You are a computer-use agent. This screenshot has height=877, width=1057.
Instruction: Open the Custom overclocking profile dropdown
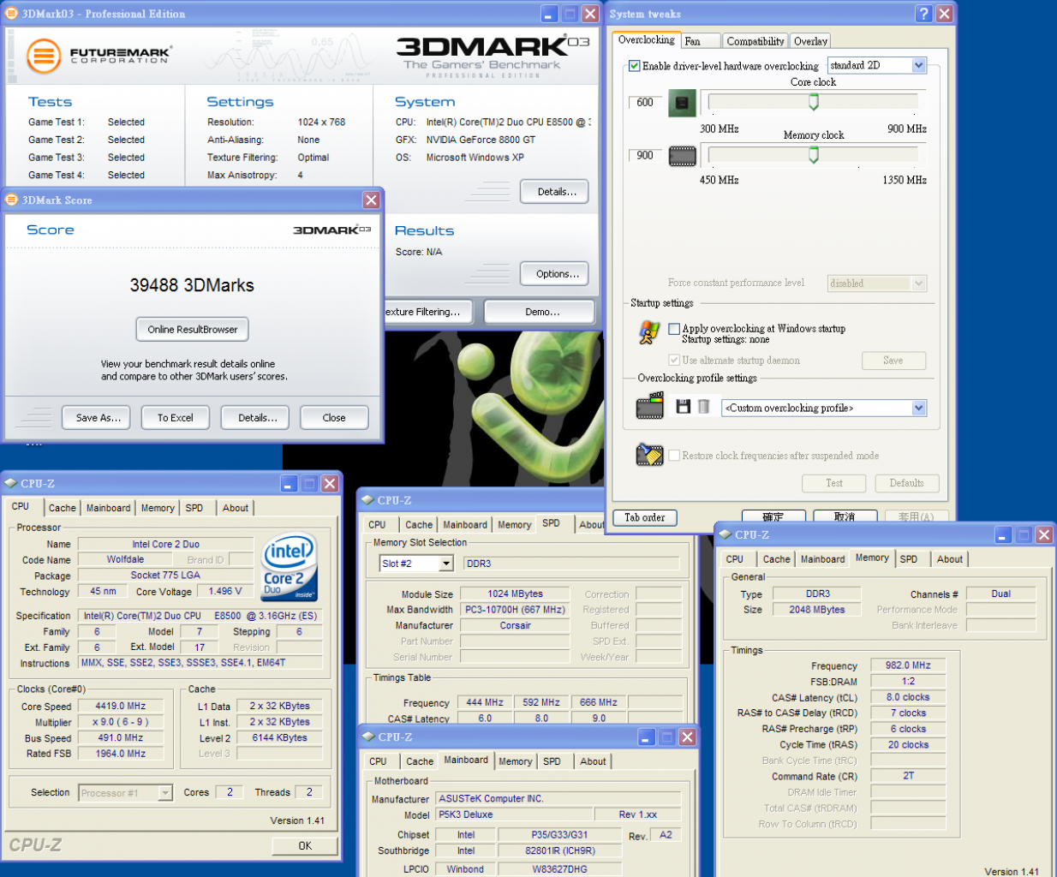(x=918, y=408)
